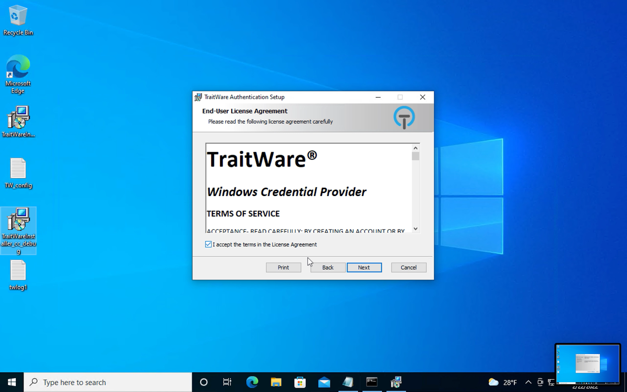Click the notepad-like app in taskbar
627x392 pixels.
(x=348, y=382)
